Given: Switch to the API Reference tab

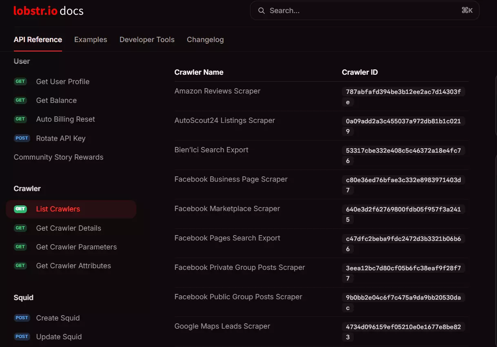Looking at the screenshot, I should [x=38, y=40].
